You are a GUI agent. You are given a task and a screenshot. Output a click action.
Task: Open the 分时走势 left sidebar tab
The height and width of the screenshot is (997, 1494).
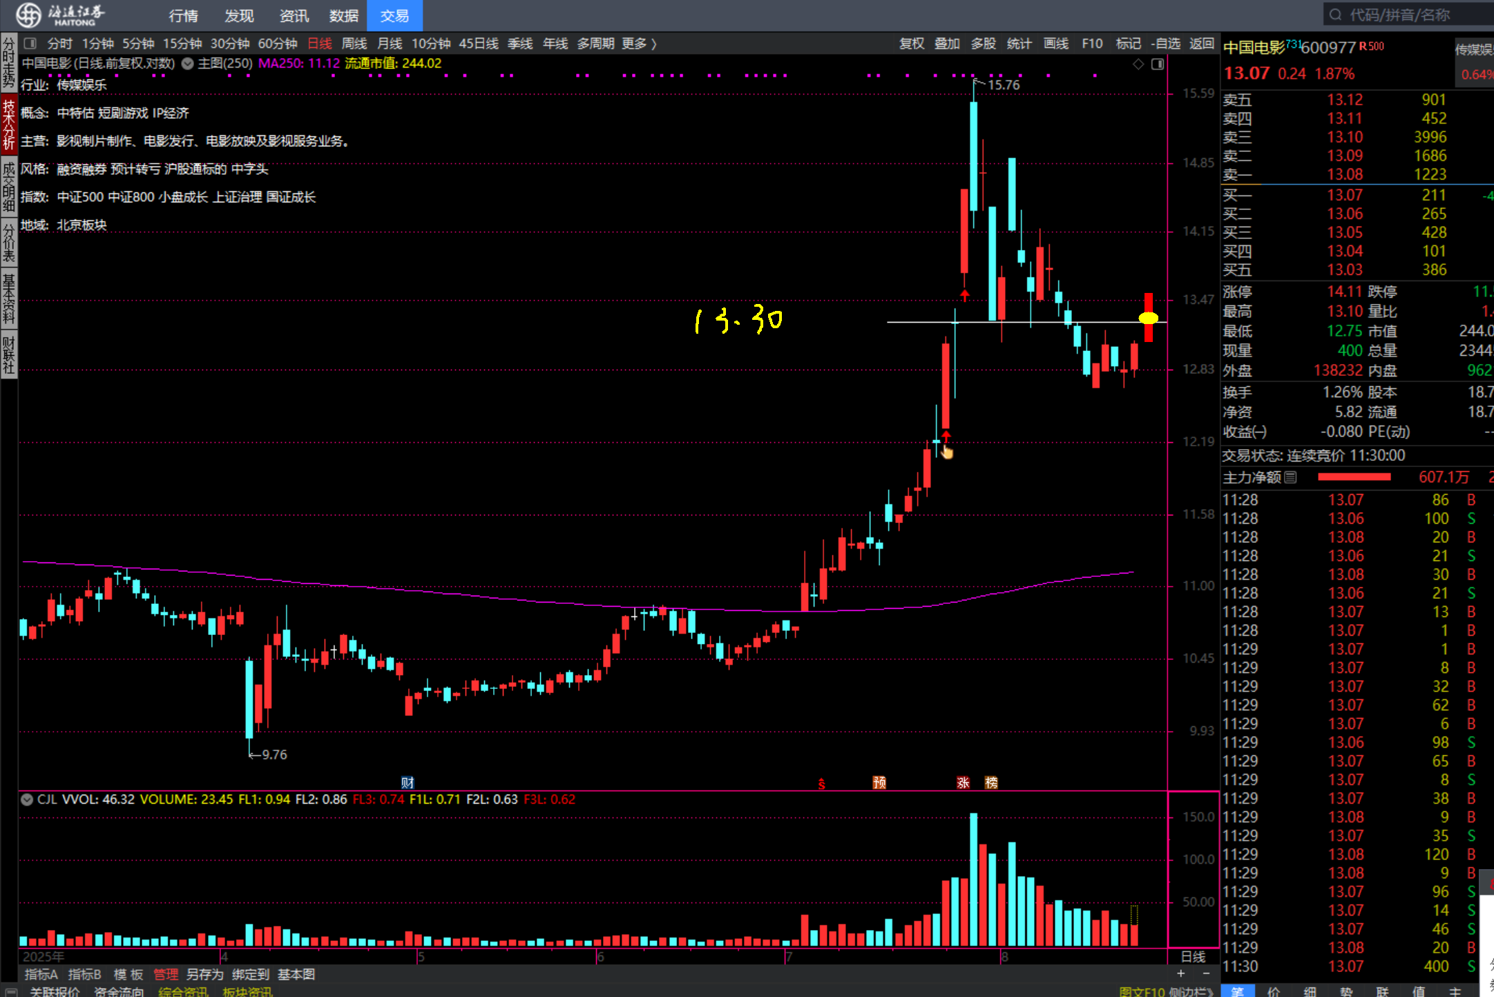tap(8, 63)
